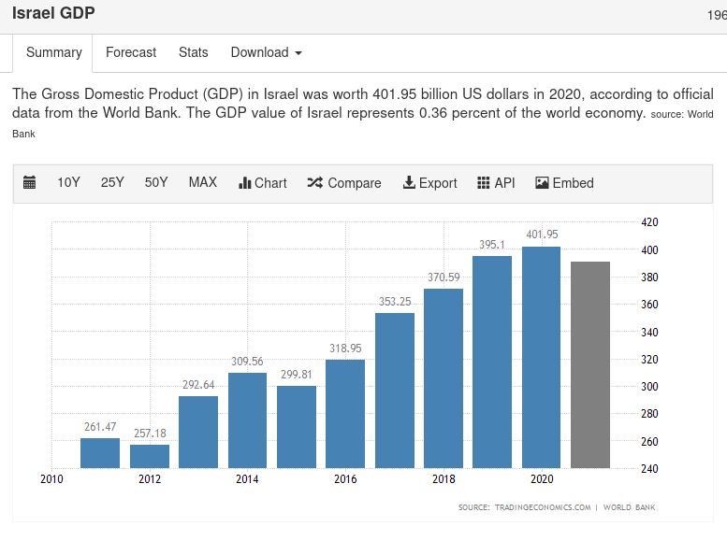
Task: Switch to the Stats tab
Action: [194, 52]
